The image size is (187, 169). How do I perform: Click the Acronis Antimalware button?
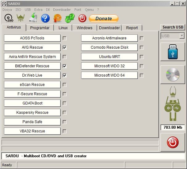[110, 38]
